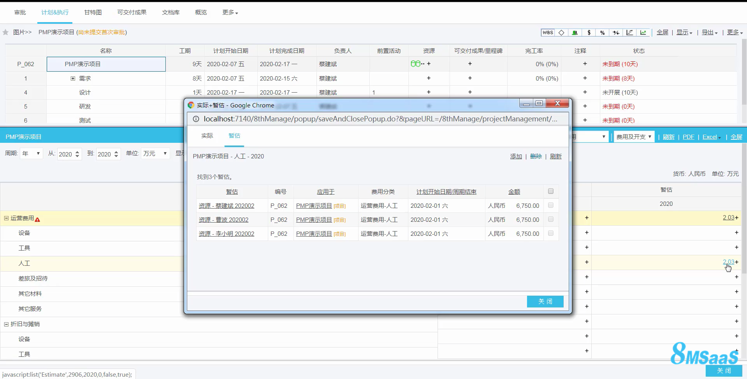Check the box for 资源 - 曹波 202002
Screen dimensions: 747x379
coord(550,219)
